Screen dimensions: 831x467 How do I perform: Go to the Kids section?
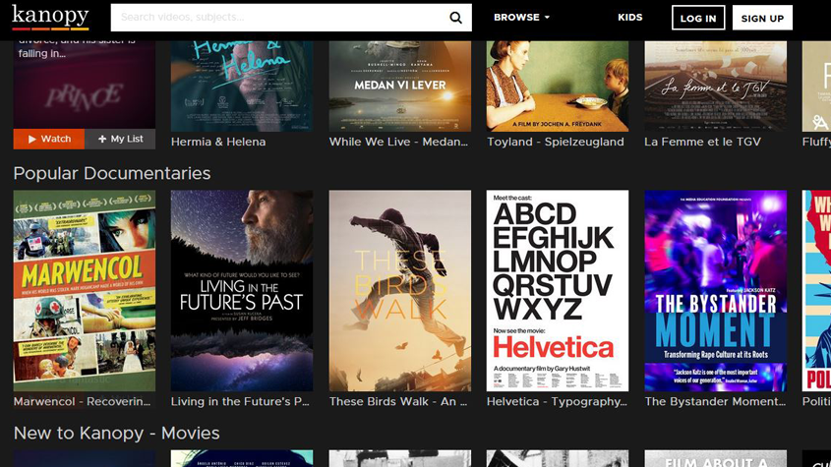(x=630, y=18)
